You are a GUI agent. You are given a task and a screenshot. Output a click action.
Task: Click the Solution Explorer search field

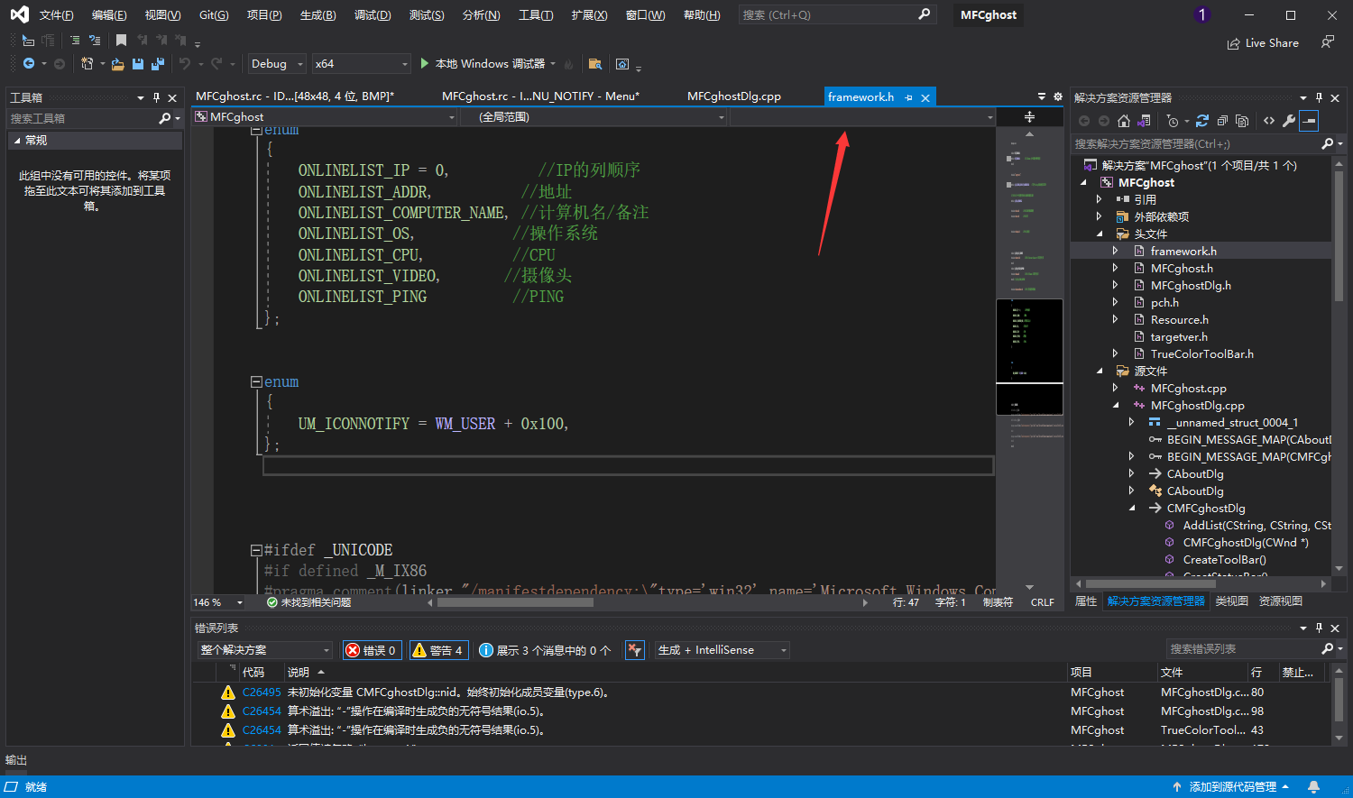(1195, 144)
